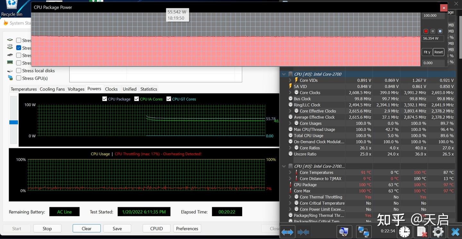Viewport: 462px width, 239px height.
Task: Stop the stability test
Action: 47,228
